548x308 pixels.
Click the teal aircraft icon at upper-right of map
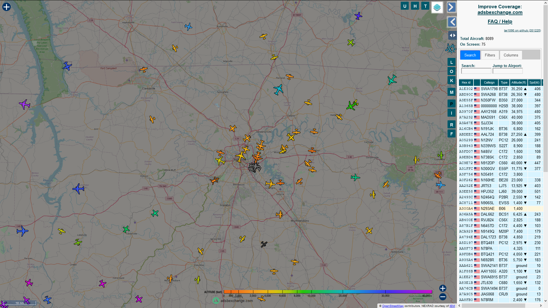pyautogui.click(x=392, y=80)
